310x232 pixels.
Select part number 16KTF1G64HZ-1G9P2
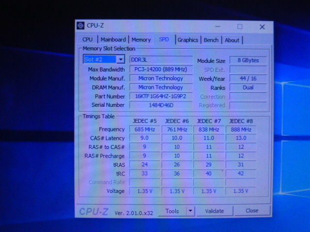[x=161, y=96]
